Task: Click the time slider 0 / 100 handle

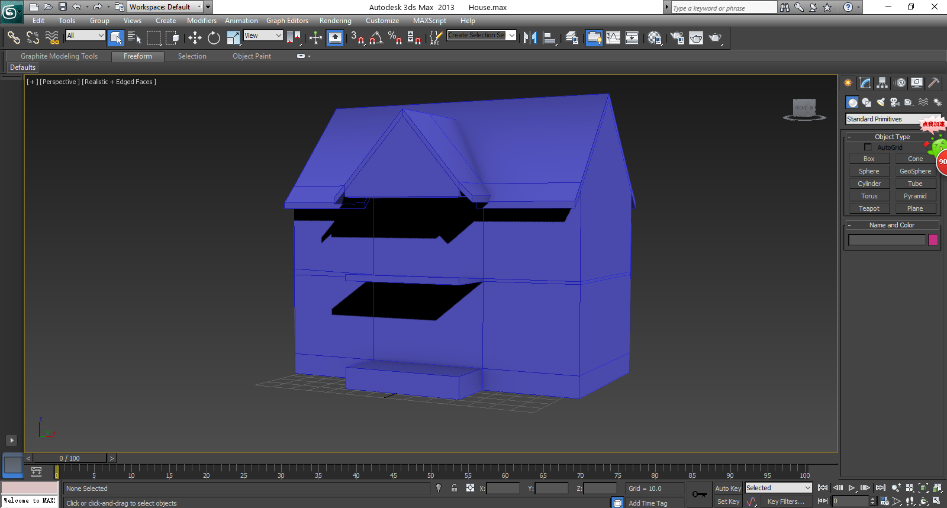Action: [x=70, y=458]
